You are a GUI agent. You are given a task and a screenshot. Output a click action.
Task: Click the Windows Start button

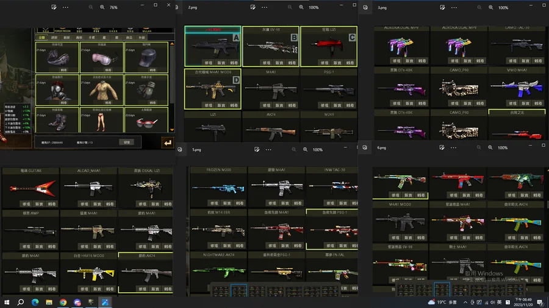click(7, 302)
